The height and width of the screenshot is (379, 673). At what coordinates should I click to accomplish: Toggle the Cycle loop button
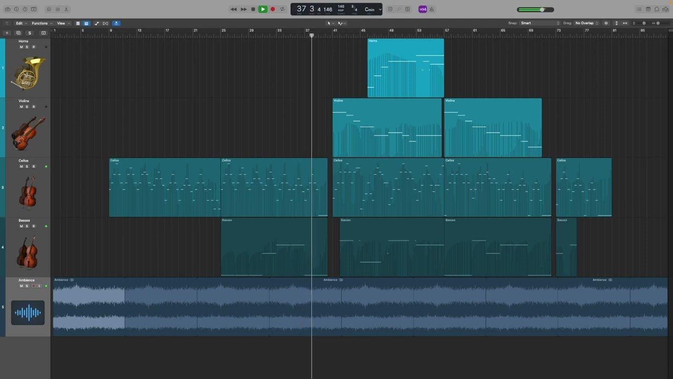[x=282, y=9]
